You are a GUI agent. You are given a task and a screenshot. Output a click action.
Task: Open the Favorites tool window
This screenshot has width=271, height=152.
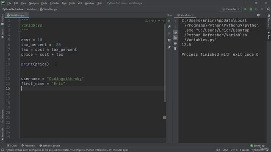[x=3, y=134]
